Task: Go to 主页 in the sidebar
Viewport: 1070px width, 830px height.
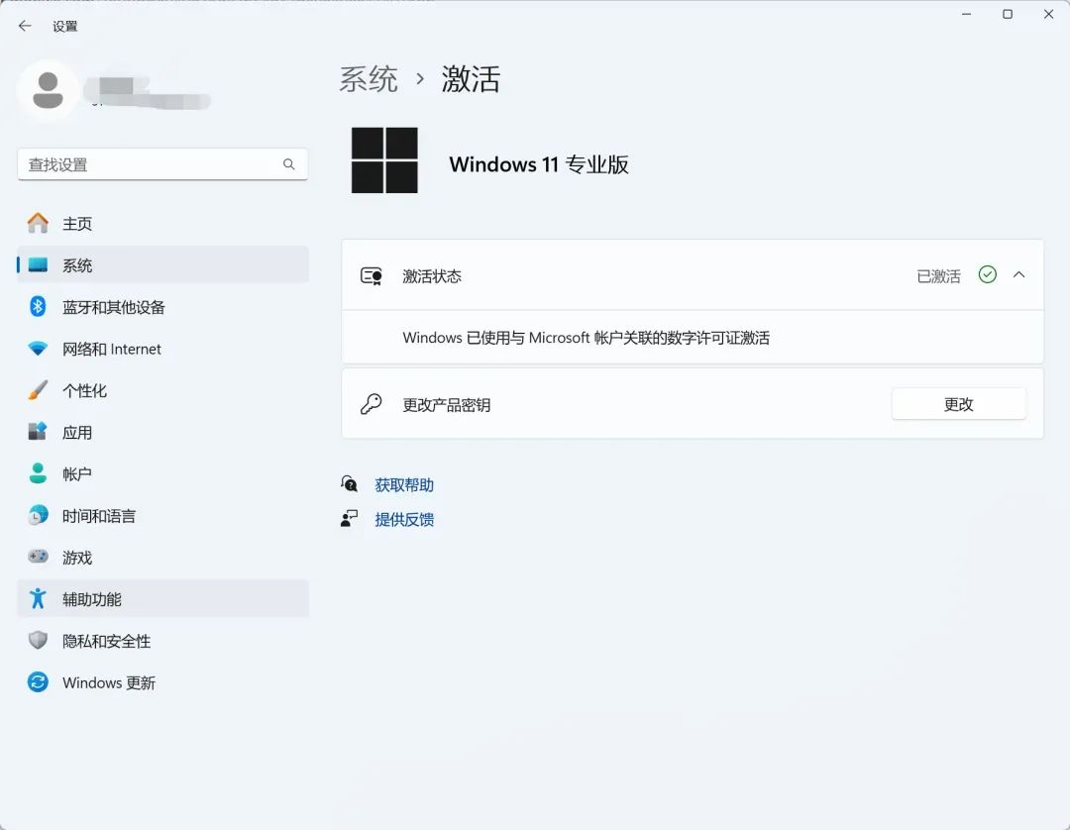Action: click(x=163, y=224)
